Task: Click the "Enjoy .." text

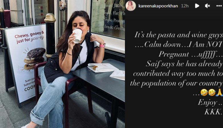Action: click(210, 102)
